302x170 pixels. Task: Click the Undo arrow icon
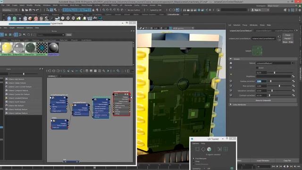point(34,10)
